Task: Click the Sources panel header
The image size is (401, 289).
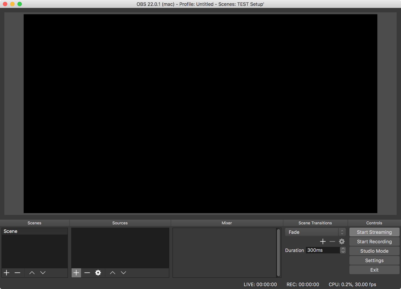Action: click(120, 223)
